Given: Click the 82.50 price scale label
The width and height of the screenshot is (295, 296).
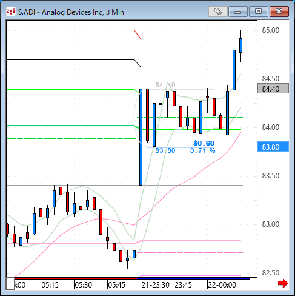Looking at the screenshot, I should coord(271,273).
